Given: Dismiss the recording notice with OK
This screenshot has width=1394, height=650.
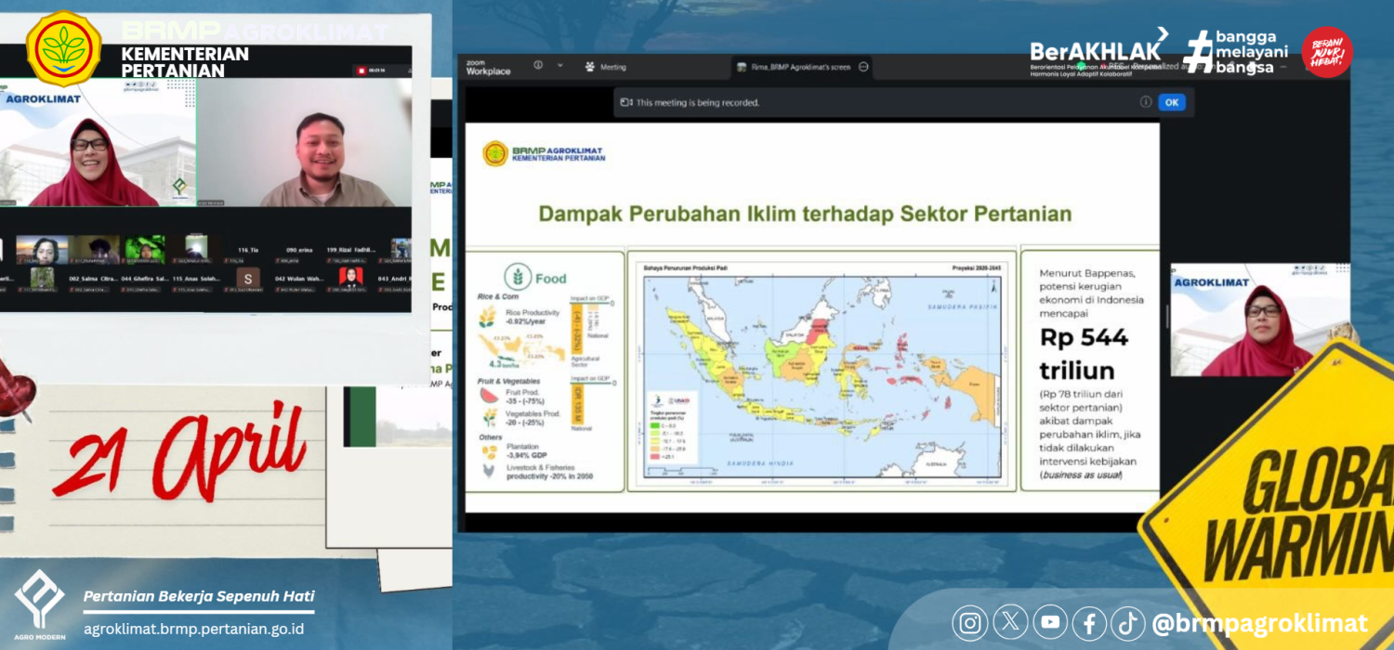Looking at the screenshot, I should point(1172,102).
